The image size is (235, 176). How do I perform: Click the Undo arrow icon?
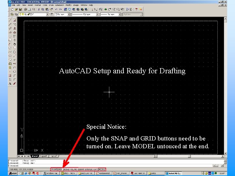pyautogui.click(x=56, y=9)
